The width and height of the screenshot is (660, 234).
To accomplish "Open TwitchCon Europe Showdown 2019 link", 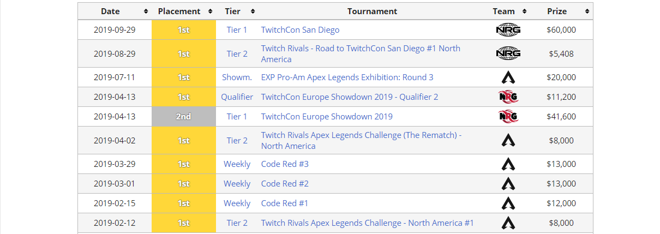I will (327, 117).
